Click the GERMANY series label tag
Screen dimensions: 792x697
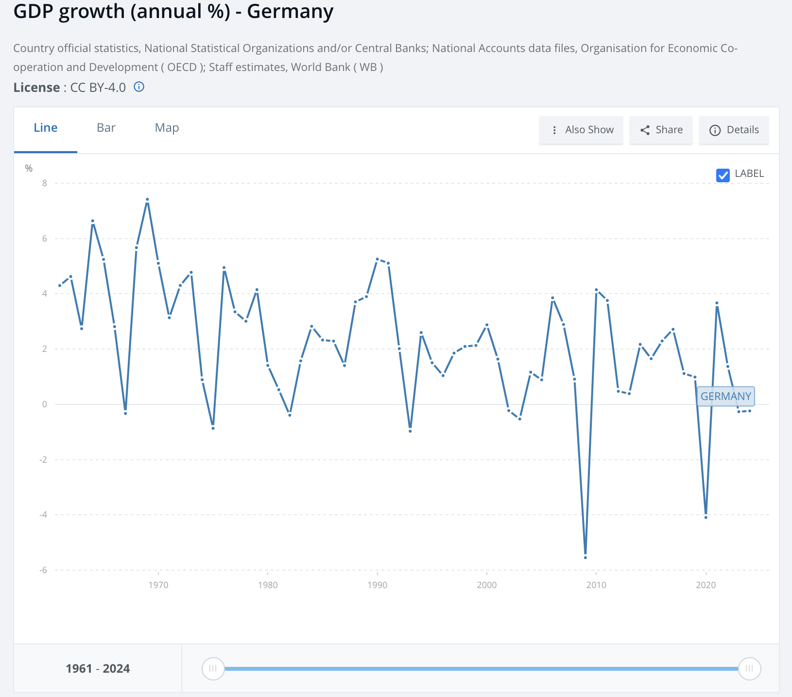point(725,396)
